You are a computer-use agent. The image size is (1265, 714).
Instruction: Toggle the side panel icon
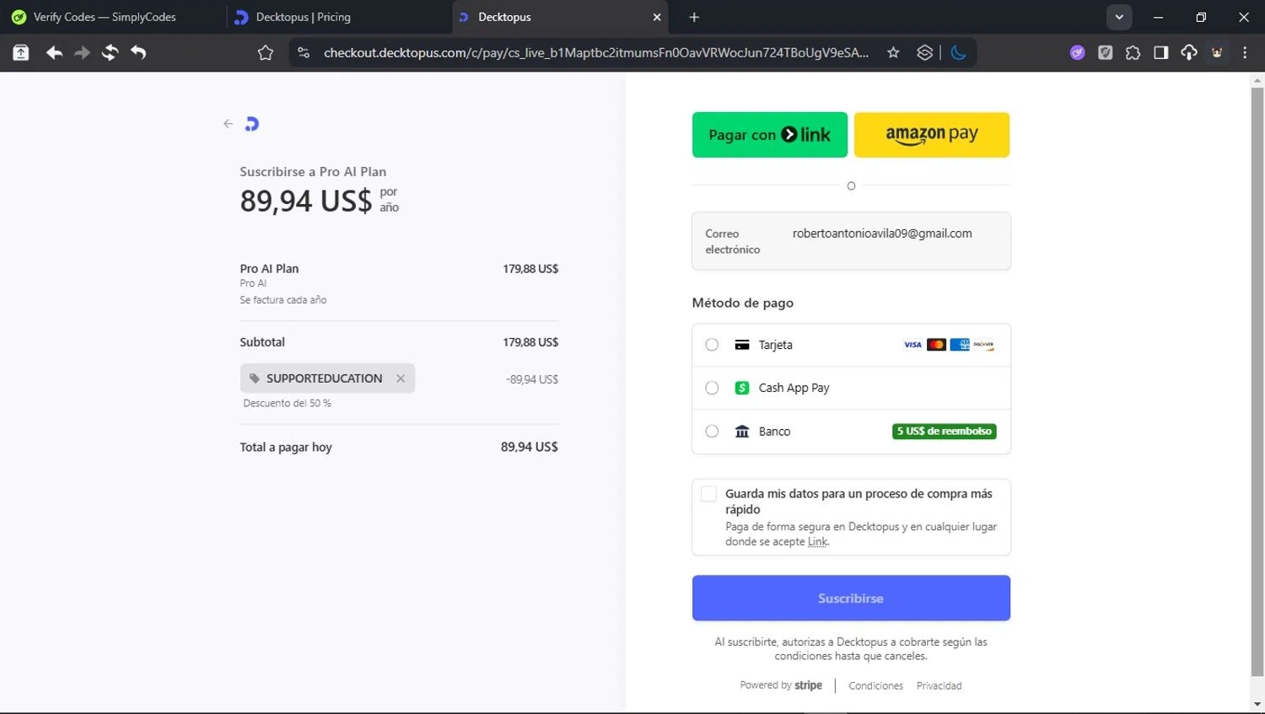[1161, 53]
